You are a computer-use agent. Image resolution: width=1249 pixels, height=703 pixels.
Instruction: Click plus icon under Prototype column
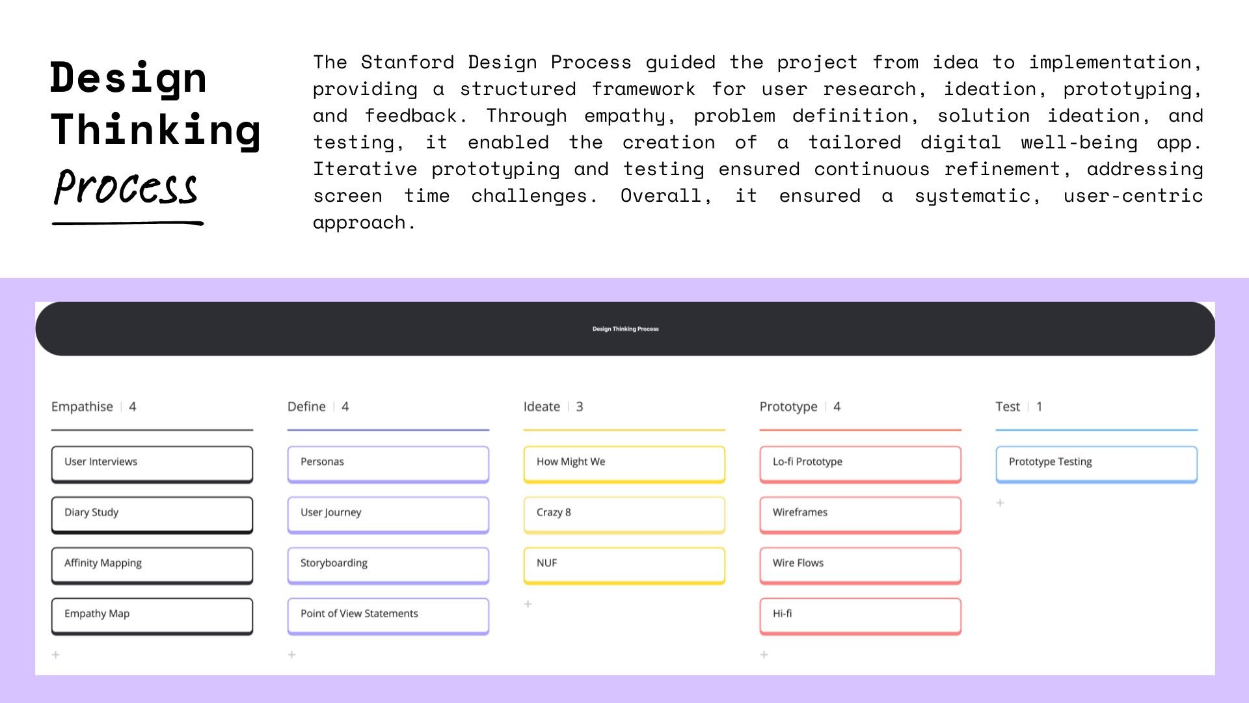[764, 655]
